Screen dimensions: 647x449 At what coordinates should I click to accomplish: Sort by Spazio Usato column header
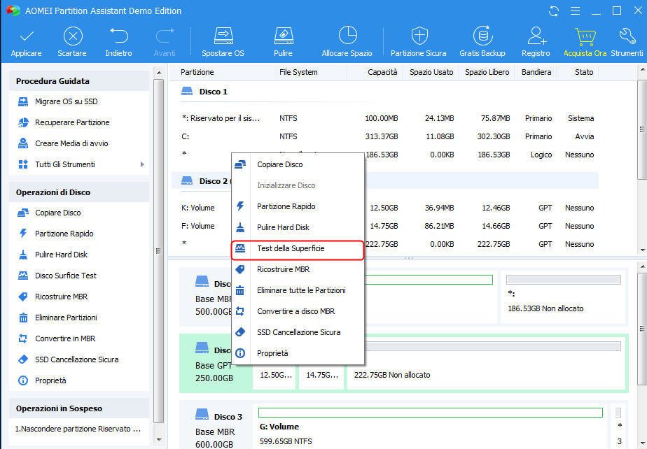pos(431,72)
